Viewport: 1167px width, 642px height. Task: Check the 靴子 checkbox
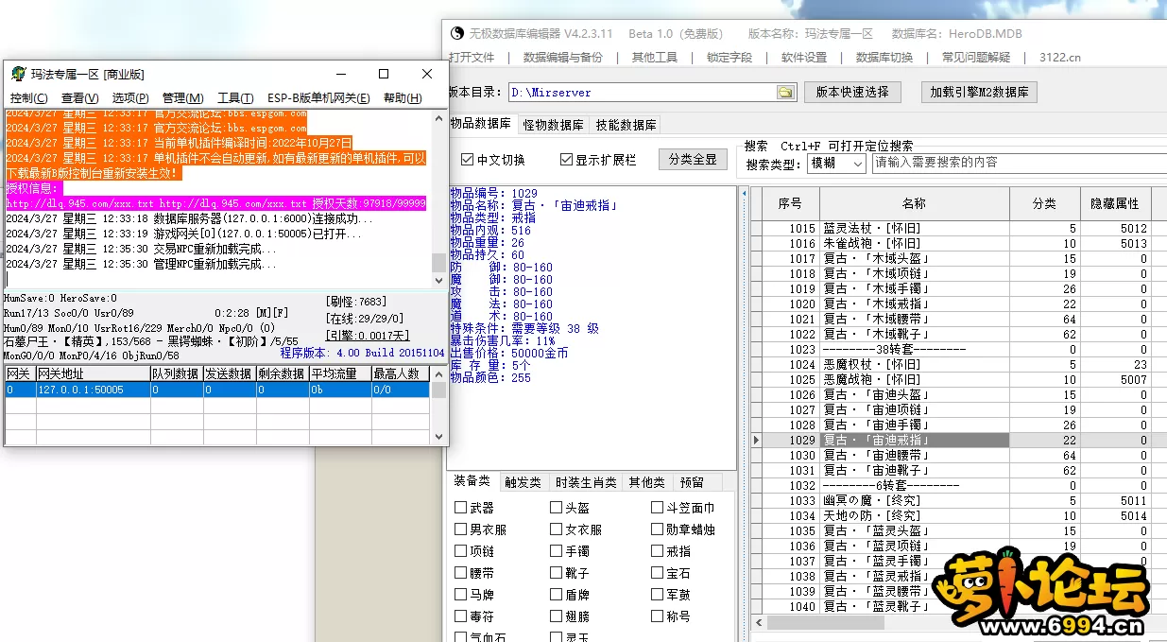556,573
